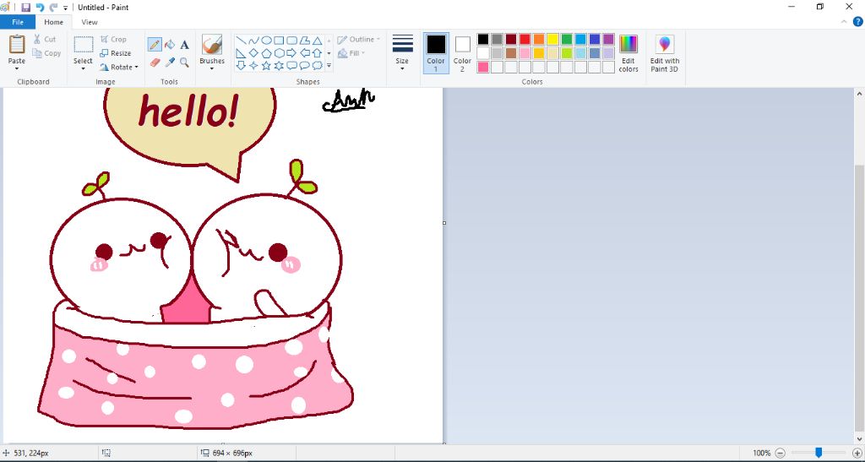Click the Undo arrow in title bar
Screen dimensions: 865x462
pos(40,8)
